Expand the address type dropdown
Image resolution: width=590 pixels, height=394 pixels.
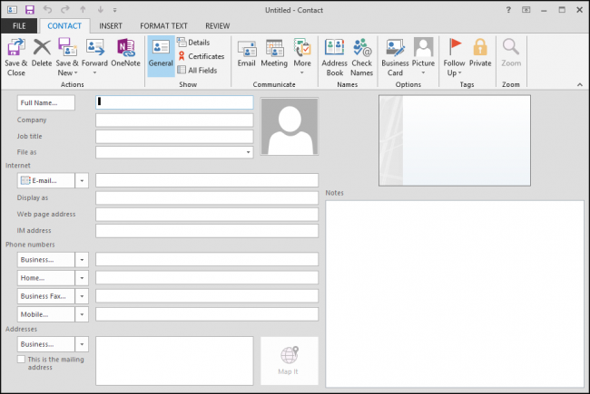pyautogui.click(x=82, y=344)
